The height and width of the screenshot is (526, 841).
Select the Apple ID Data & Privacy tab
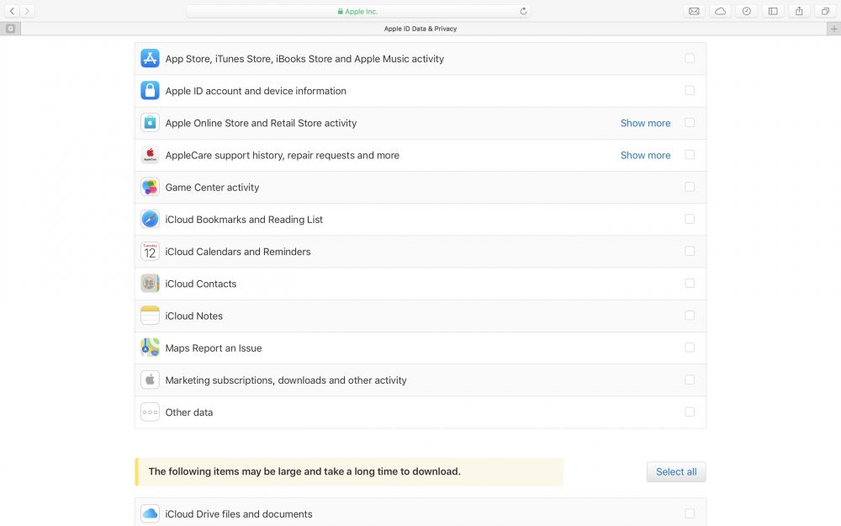(420, 29)
